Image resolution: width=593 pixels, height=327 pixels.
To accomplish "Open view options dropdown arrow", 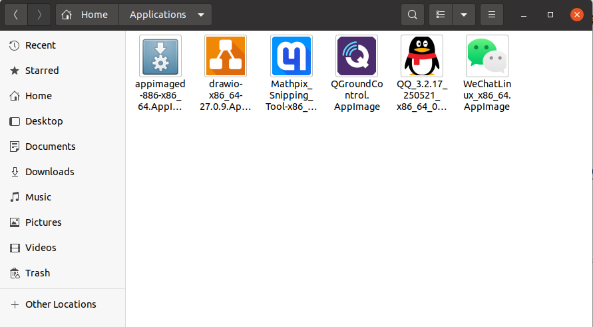I will coord(464,15).
